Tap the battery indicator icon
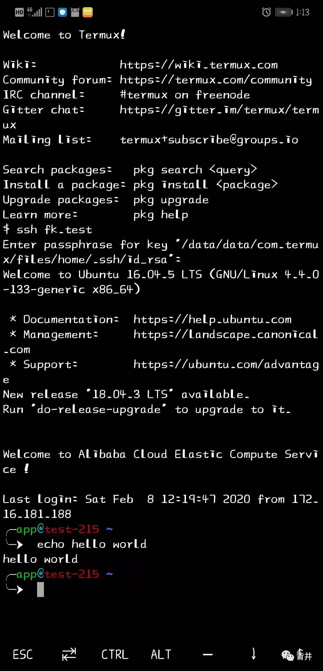Image resolution: width=323 pixels, height=671 pixels. point(284,12)
